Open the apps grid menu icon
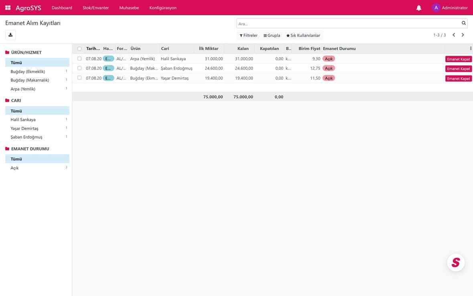This screenshot has height=296, width=473. 8,8
